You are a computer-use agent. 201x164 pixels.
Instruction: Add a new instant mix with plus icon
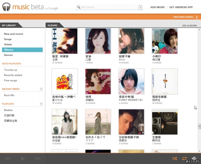(41, 89)
